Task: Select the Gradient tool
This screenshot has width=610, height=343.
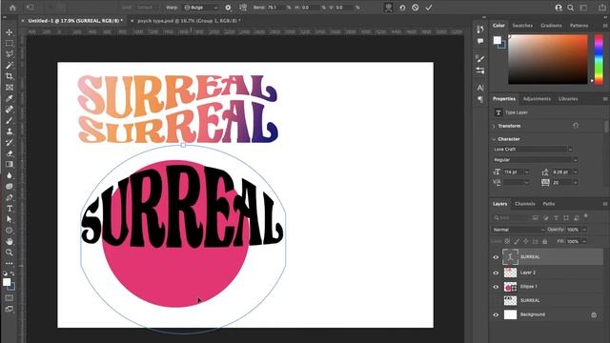Action: [x=10, y=164]
